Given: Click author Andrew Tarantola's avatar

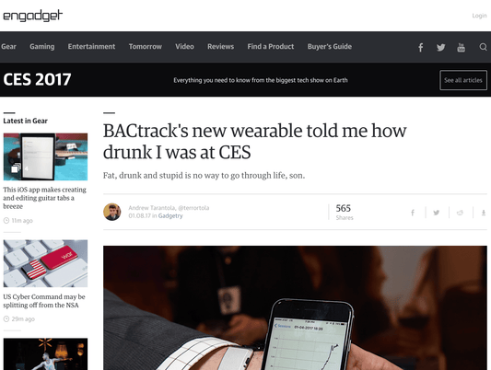Looking at the screenshot, I should 112,212.
